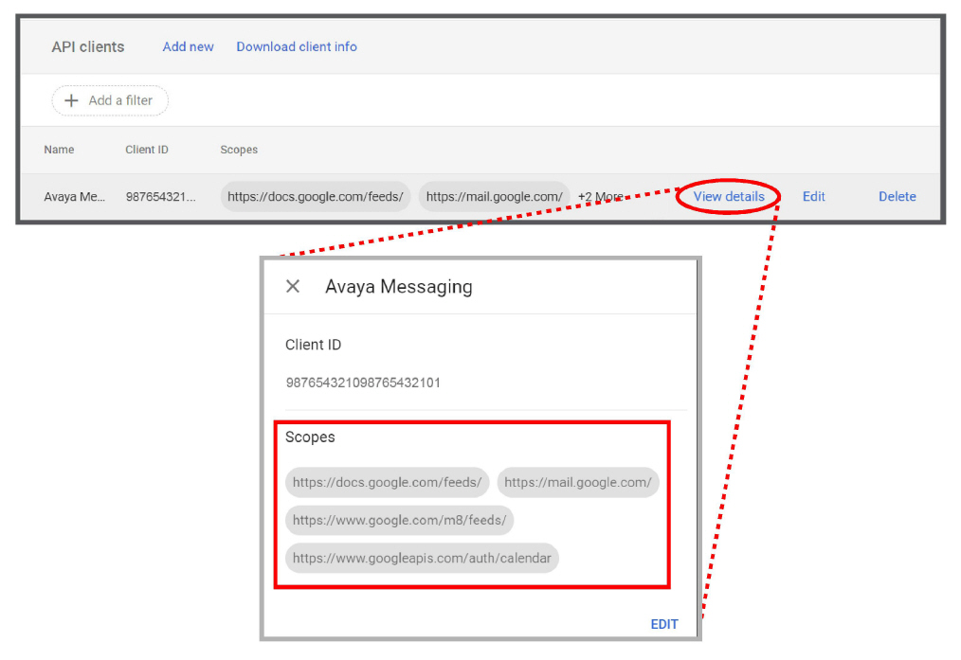The height and width of the screenshot is (660, 961).
Task: Close the Avaya Messaging details panel
Action: (x=293, y=286)
